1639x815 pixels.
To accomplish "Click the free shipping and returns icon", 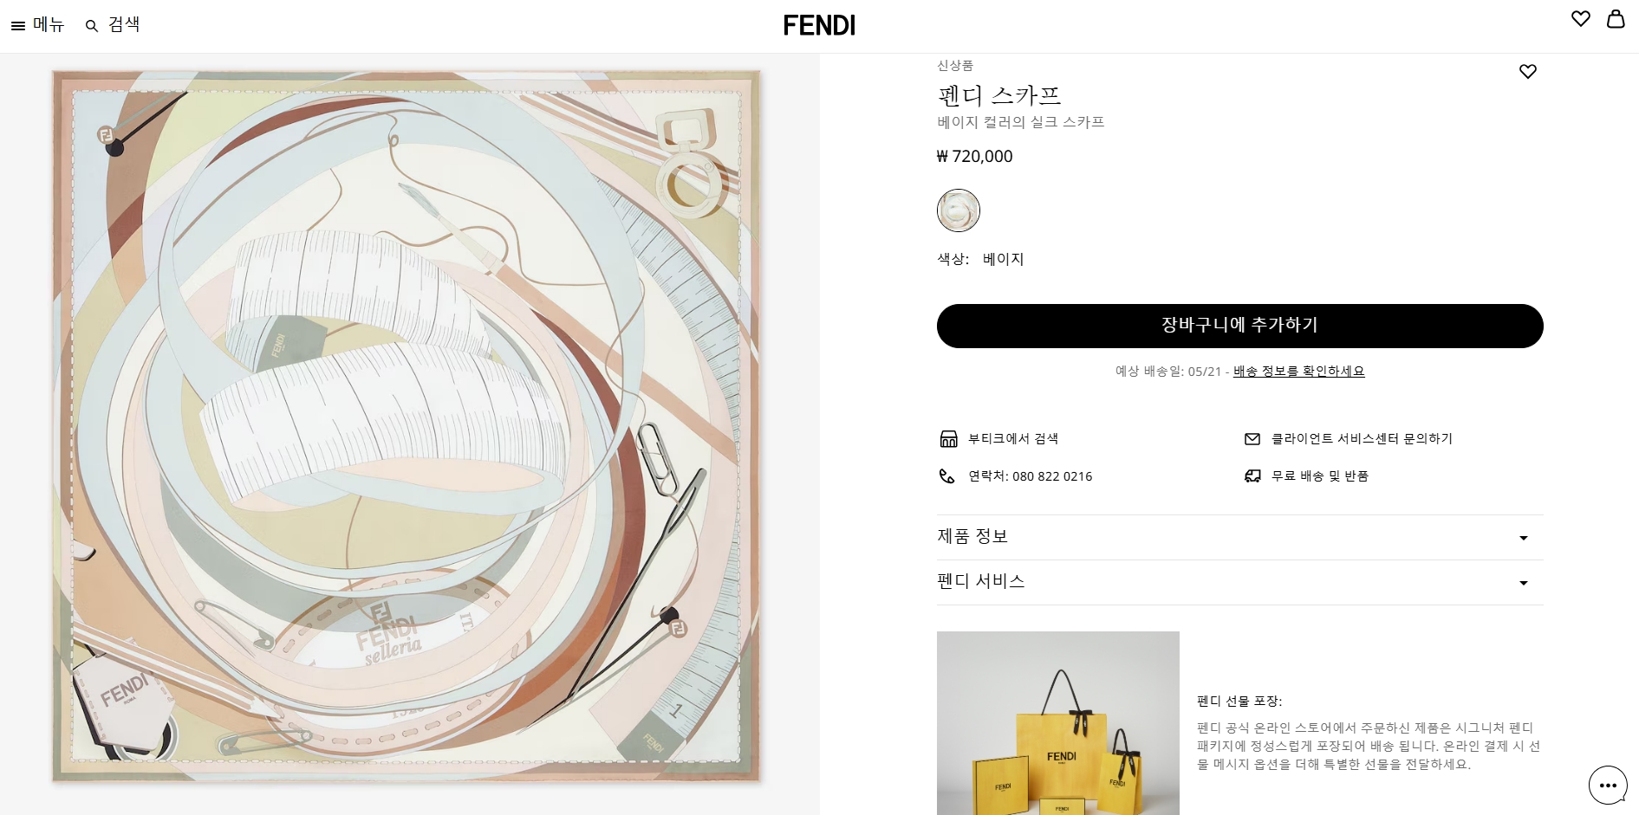I will click(x=1252, y=476).
